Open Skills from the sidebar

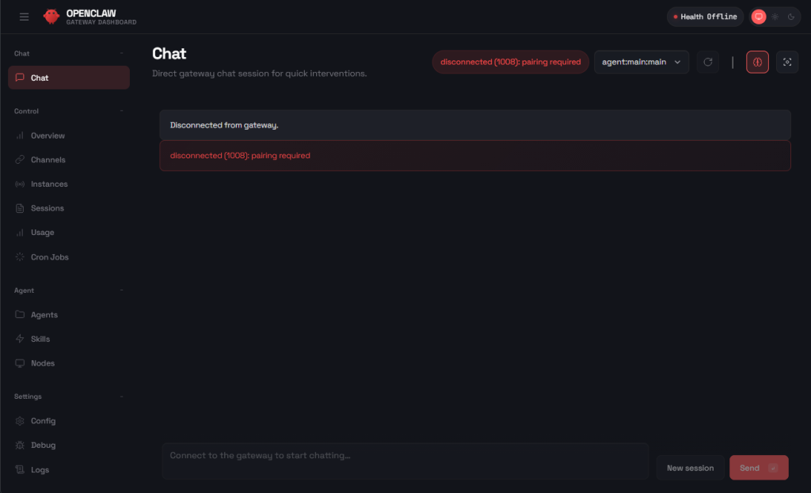(40, 339)
